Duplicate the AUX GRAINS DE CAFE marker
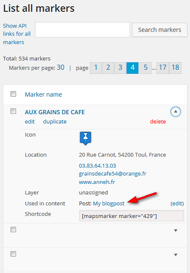This screenshot has height=273, width=190. click(x=55, y=121)
